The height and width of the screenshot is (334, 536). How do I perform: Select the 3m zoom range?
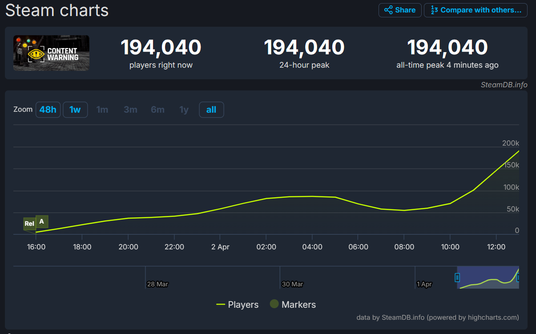(130, 110)
